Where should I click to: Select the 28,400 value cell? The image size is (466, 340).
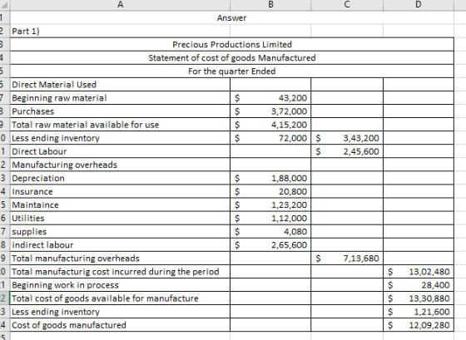click(418, 285)
